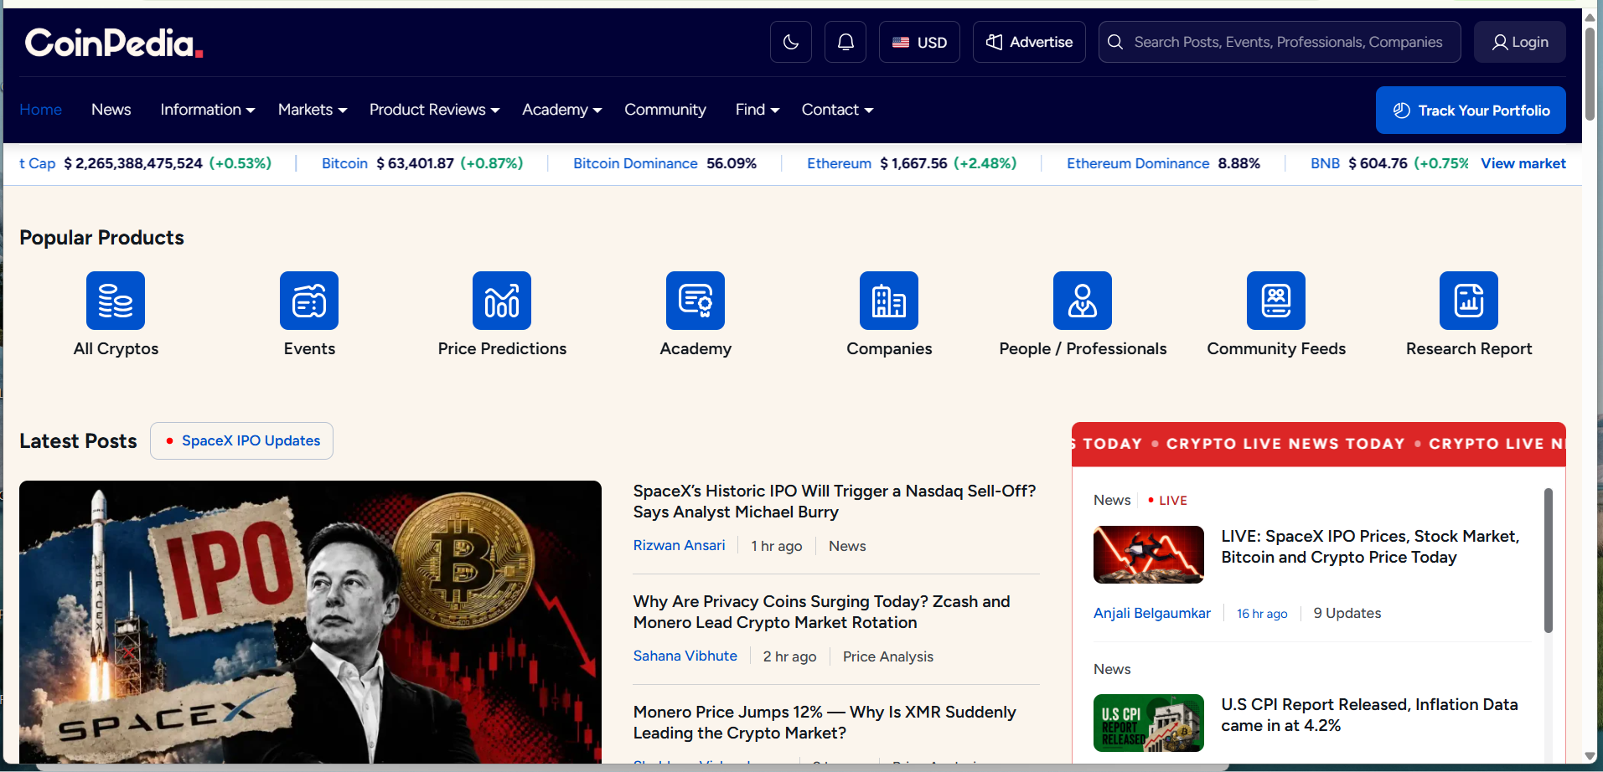Click the page scrollbar up arrow
The height and width of the screenshot is (772, 1603).
(1590, 17)
